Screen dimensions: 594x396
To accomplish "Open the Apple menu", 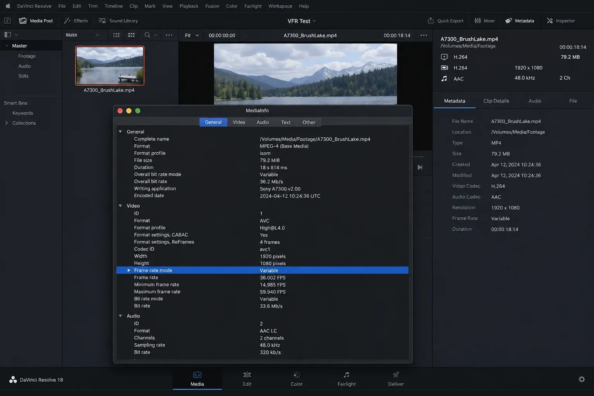I will 8,6.
